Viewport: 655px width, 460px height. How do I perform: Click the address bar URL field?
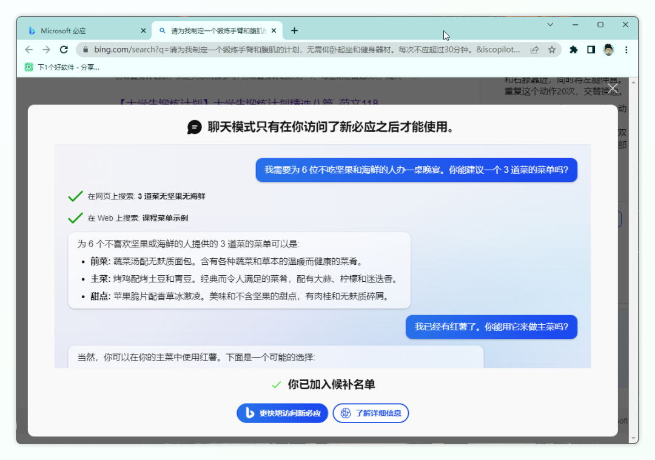click(x=303, y=50)
